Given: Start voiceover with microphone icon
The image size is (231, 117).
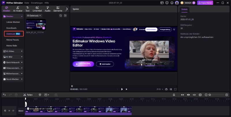Looking at the screenshot, I should pyautogui.click(x=174, y=95).
